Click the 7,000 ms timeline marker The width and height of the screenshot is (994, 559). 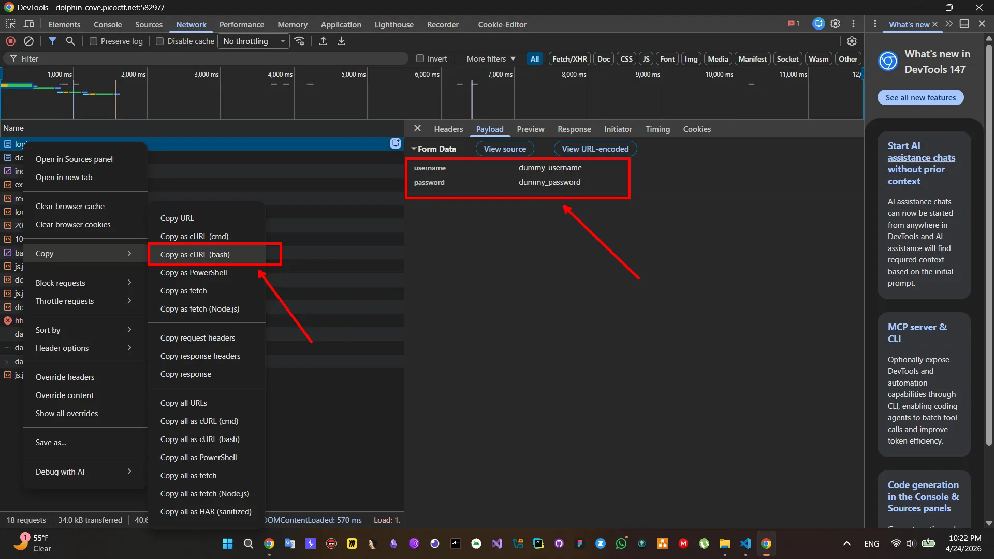point(500,74)
